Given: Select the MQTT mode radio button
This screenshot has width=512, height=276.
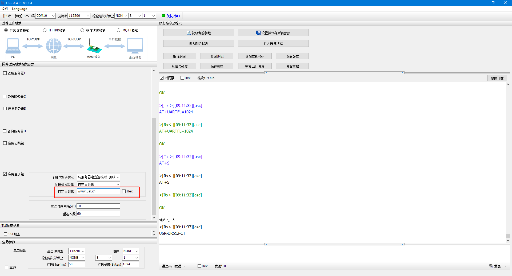Looking at the screenshot, I should (119, 30).
